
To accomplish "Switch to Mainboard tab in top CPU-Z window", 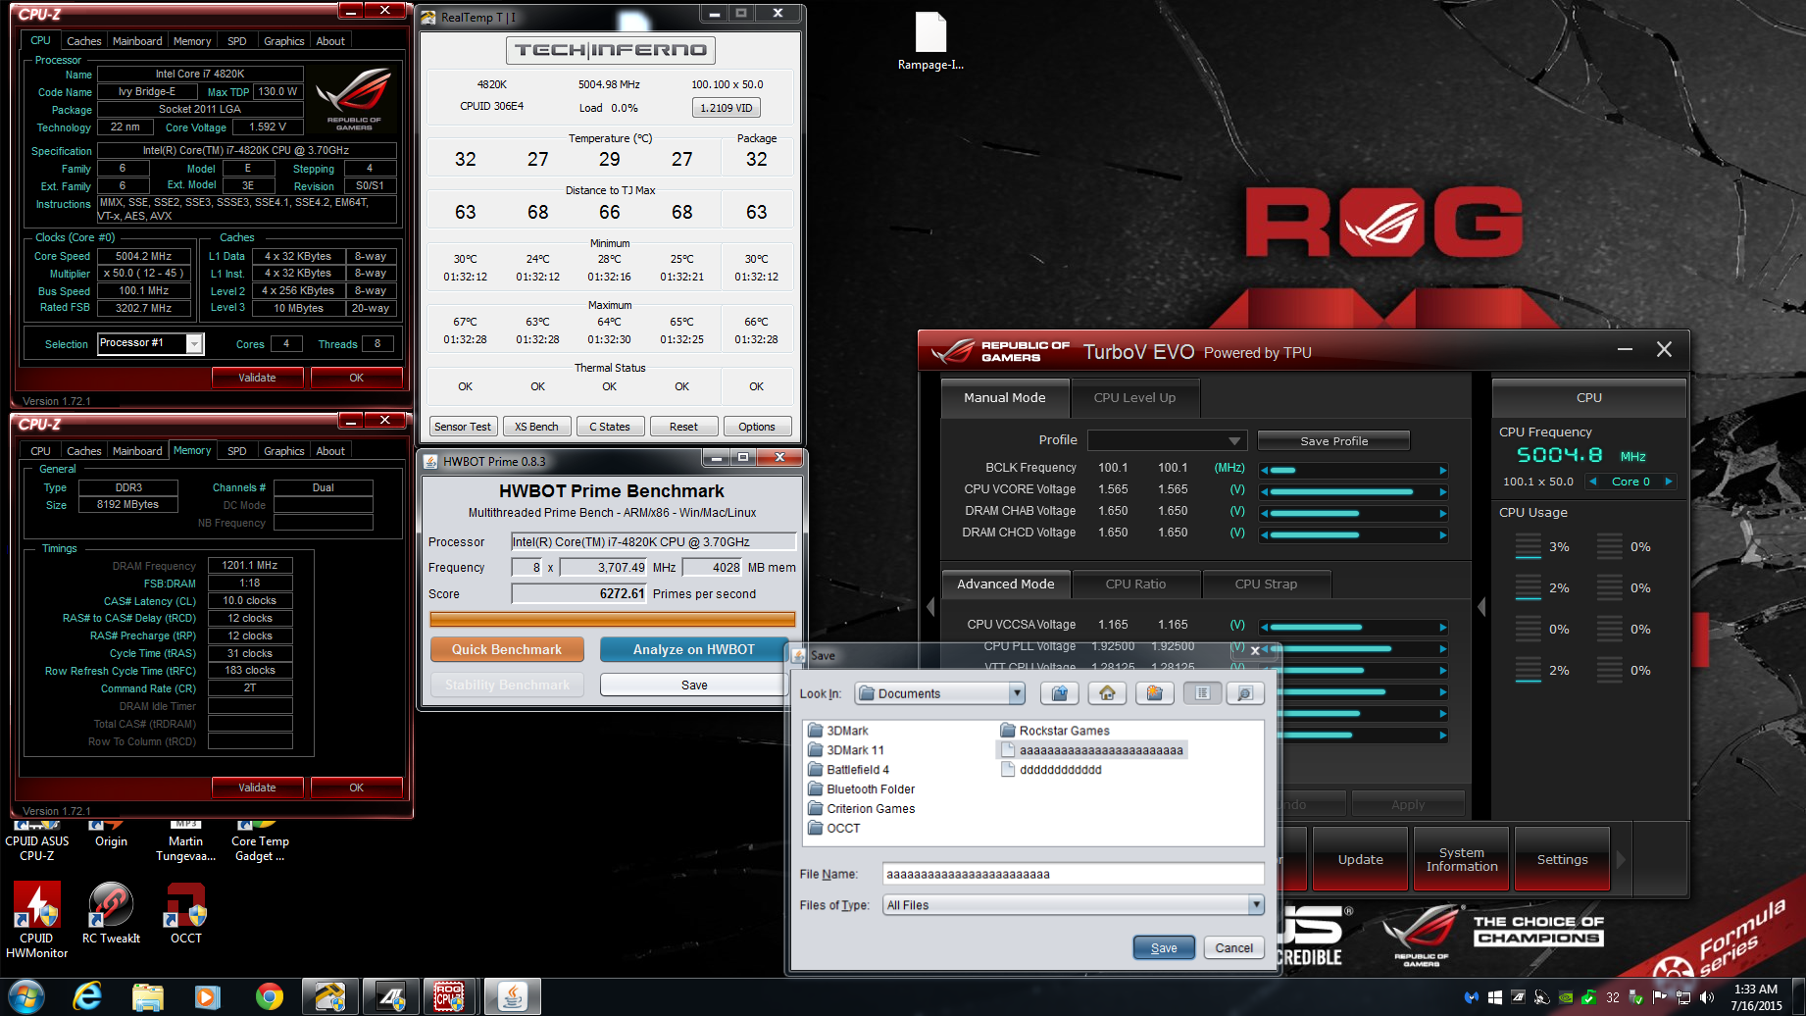I will click(137, 41).
